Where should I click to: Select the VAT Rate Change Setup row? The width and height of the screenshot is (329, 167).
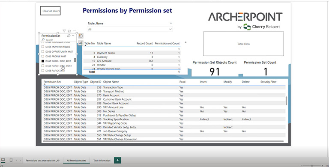pos(164,135)
